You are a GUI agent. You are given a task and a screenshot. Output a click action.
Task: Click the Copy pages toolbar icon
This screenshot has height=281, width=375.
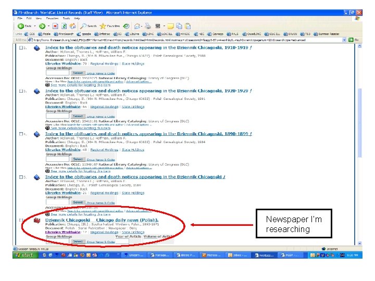(179, 26)
